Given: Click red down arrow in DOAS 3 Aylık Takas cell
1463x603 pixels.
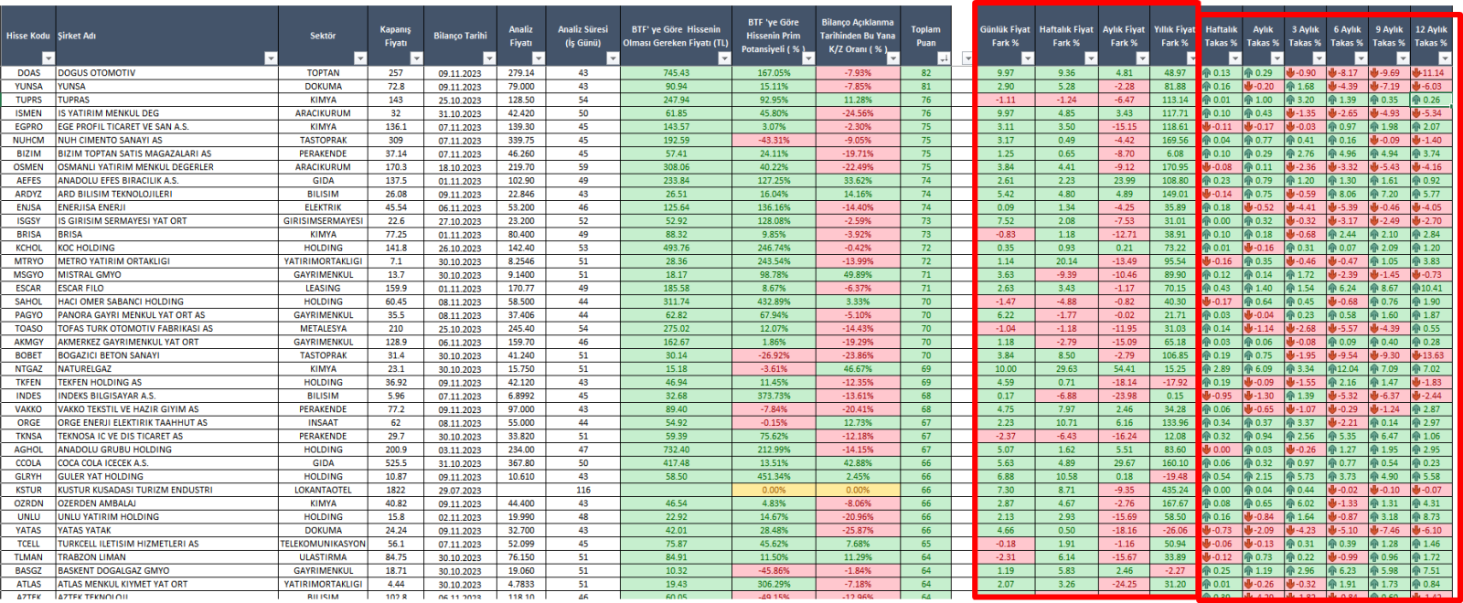Looking at the screenshot, I should (x=1290, y=73).
